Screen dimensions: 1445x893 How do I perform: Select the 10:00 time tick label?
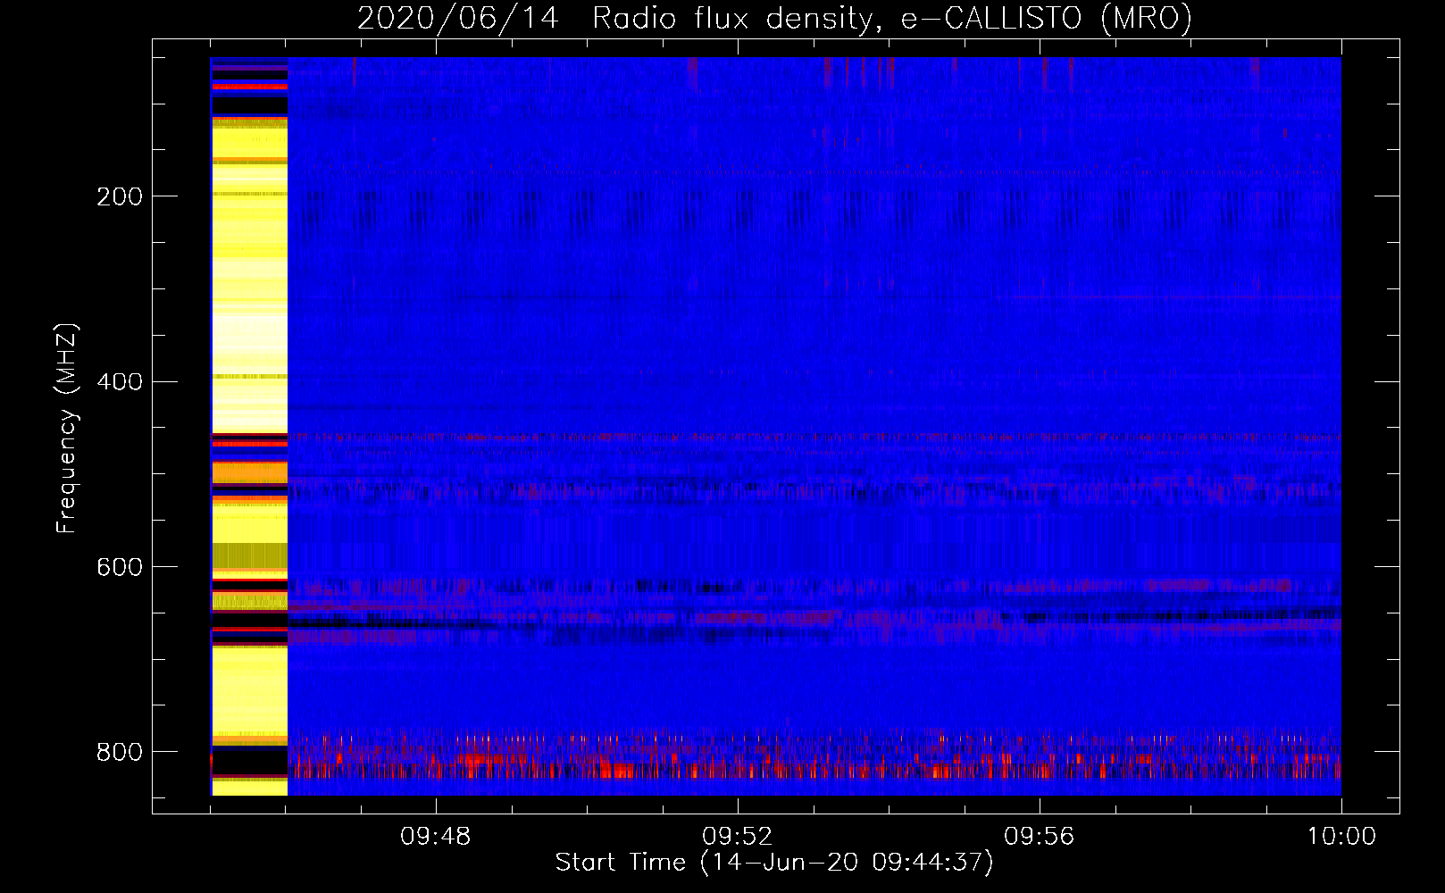[1341, 837]
